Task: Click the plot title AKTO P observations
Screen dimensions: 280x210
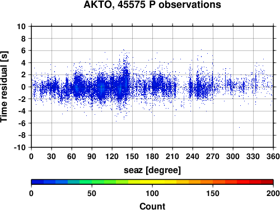Action: coord(152,4)
